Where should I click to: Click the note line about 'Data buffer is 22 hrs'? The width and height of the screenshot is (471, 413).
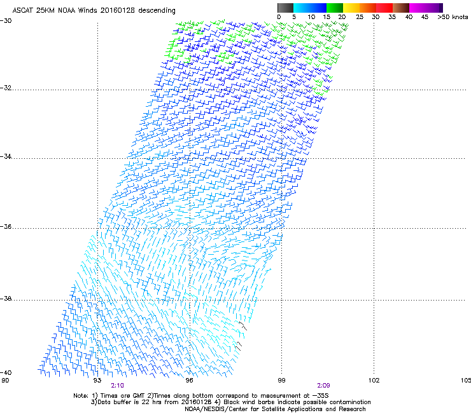230,402
